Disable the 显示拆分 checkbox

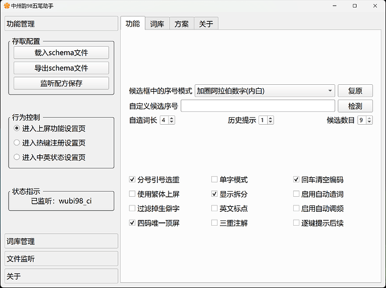[x=215, y=195]
